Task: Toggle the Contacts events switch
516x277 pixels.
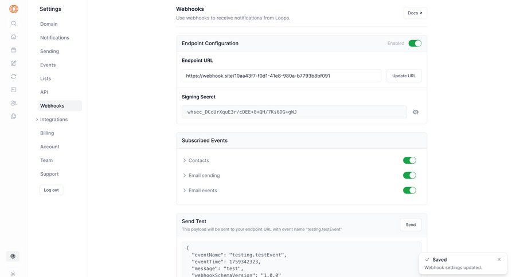Action: 409,160
